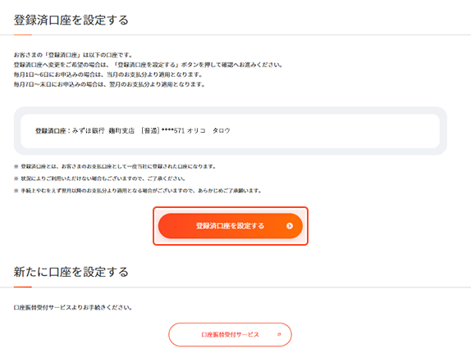Click the line about 毎月1日〜6日 applications
The height and width of the screenshot is (362, 471).
click(x=108, y=75)
